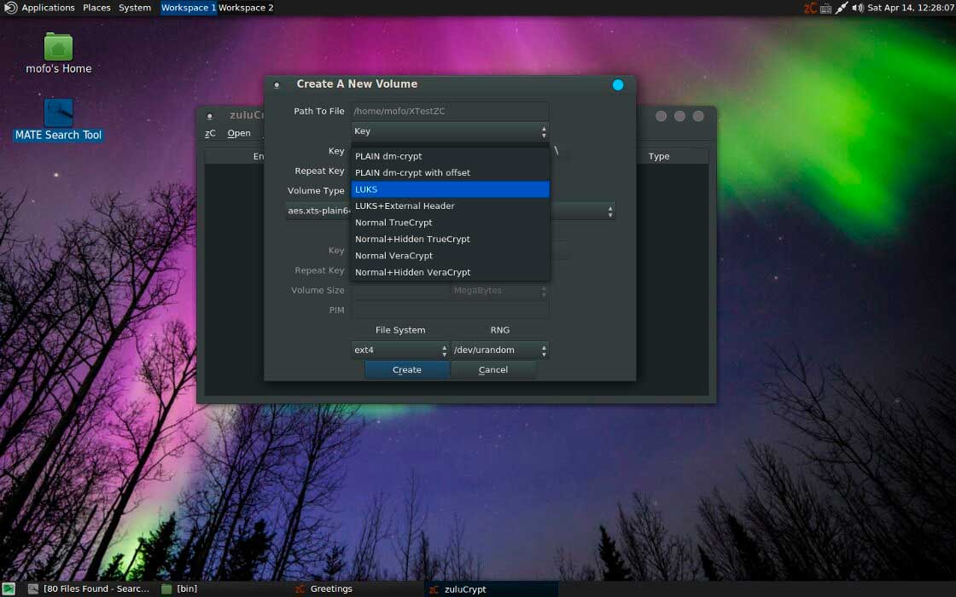
Task: Click the blue circle button in dialog title
Action: click(x=618, y=84)
